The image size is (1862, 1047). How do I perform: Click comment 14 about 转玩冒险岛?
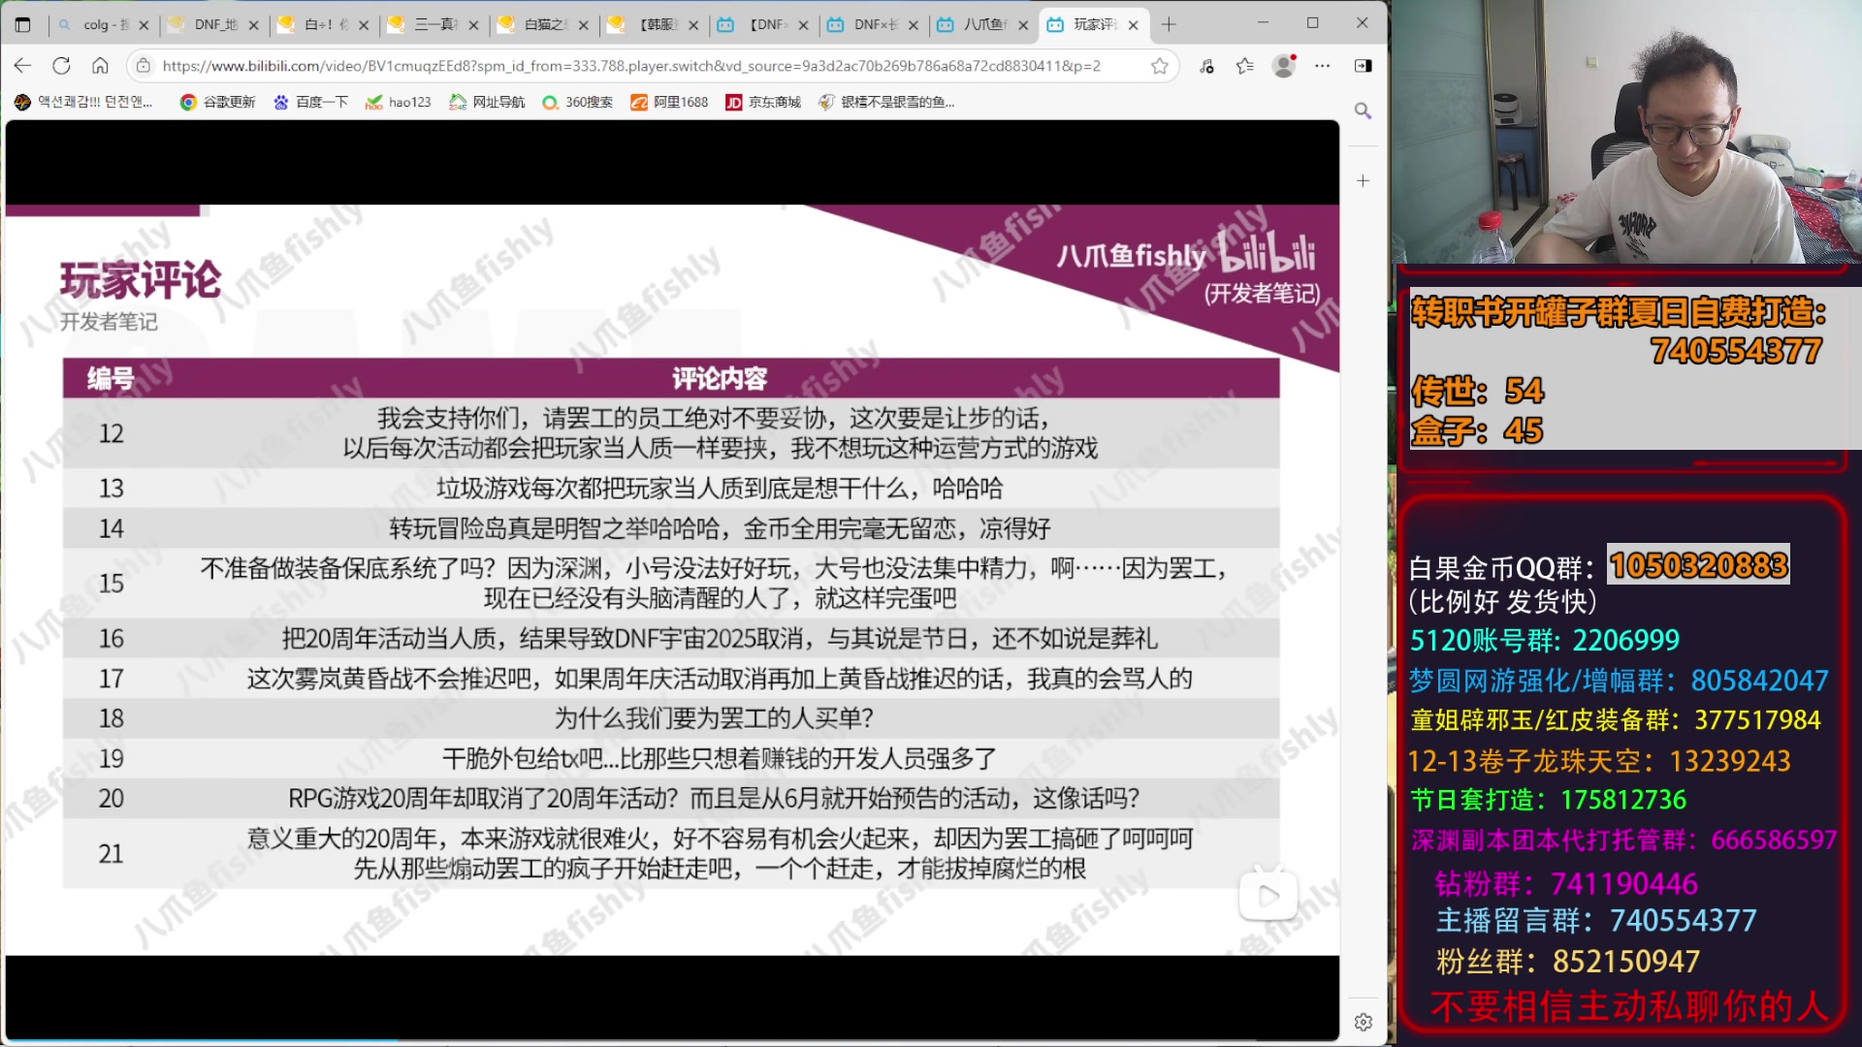[x=720, y=528]
